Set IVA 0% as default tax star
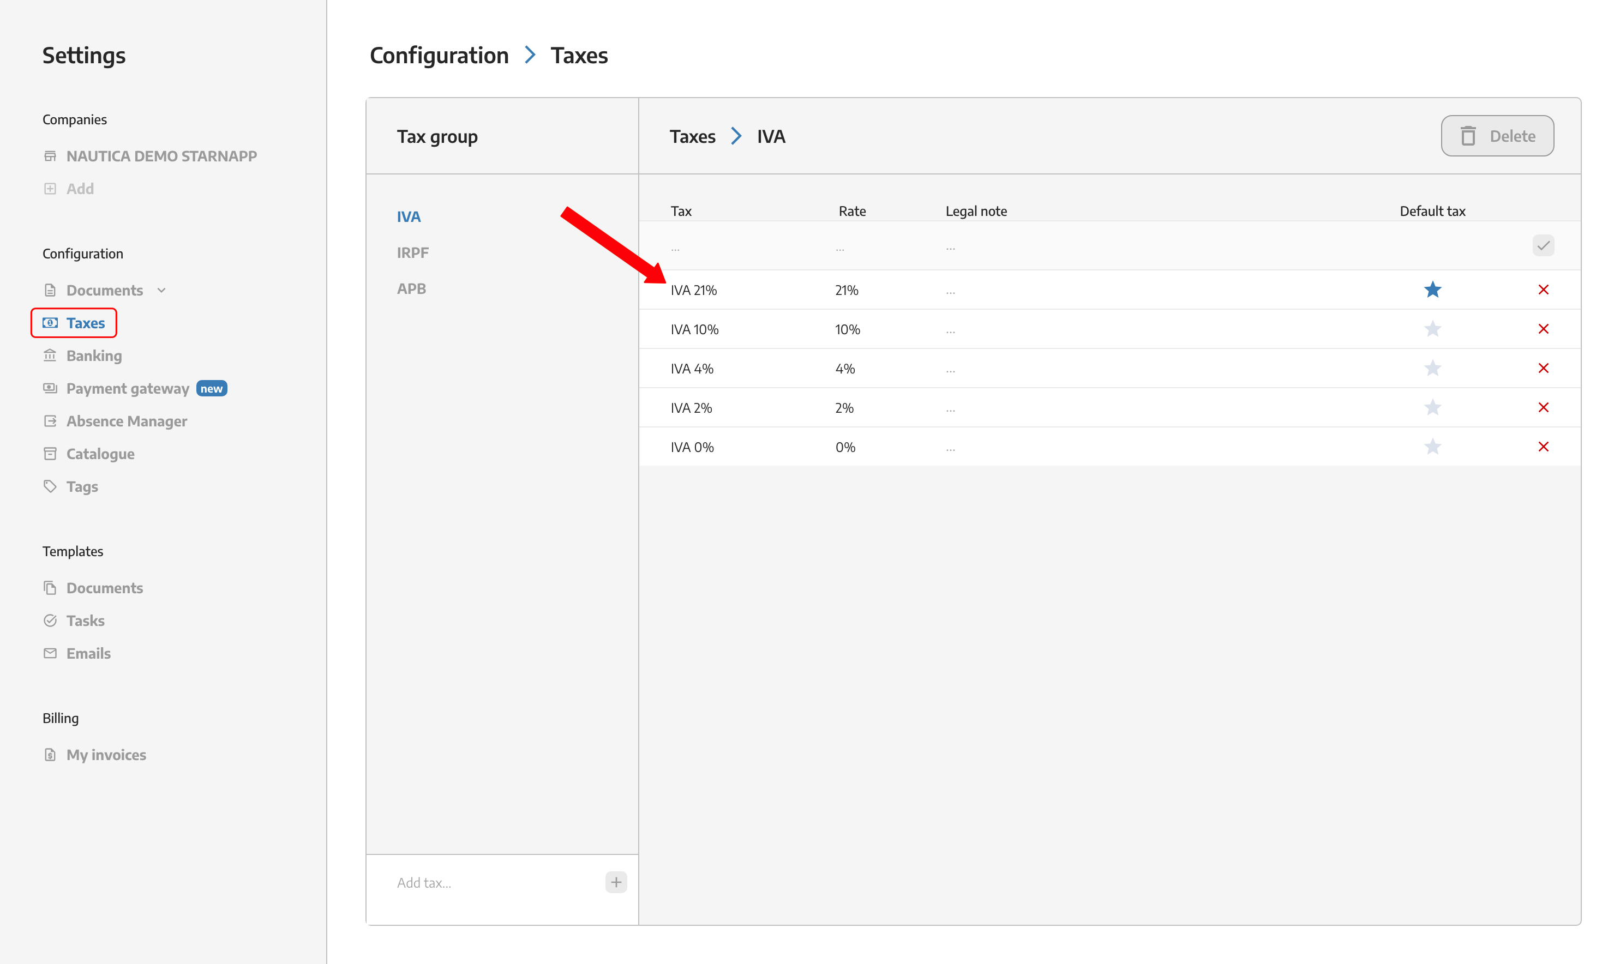The image size is (1620, 964). coord(1432,447)
